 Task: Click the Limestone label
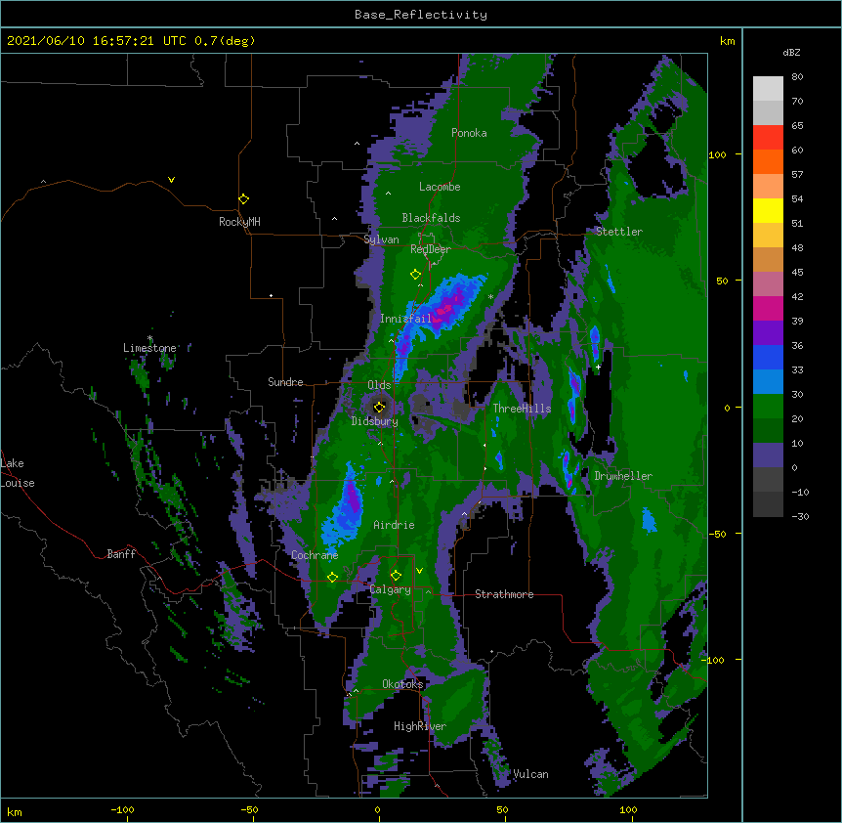[149, 348]
